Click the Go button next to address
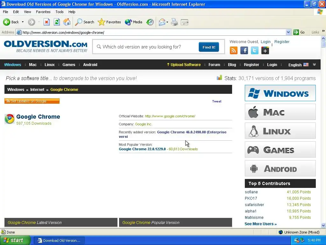Image resolution: width=326 pixels, height=245 pixels. point(299,32)
